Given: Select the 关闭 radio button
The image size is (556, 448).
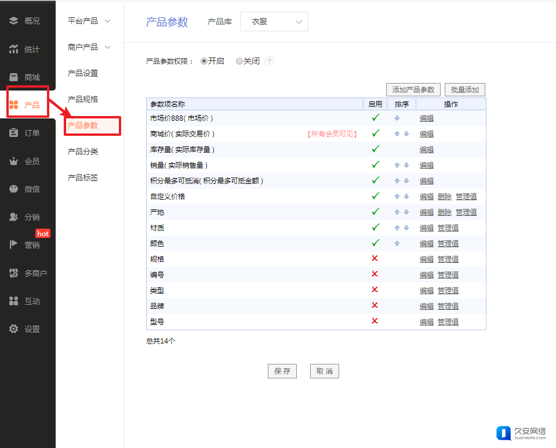Looking at the screenshot, I should 239,61.
